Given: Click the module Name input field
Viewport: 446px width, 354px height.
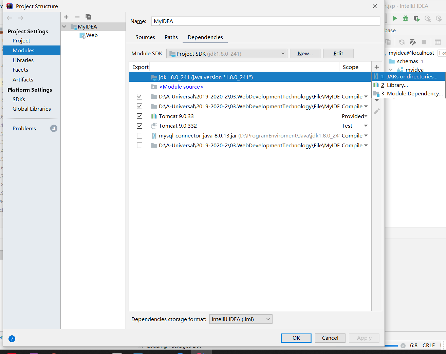Looking at the screenshot, I should point(265,21).
